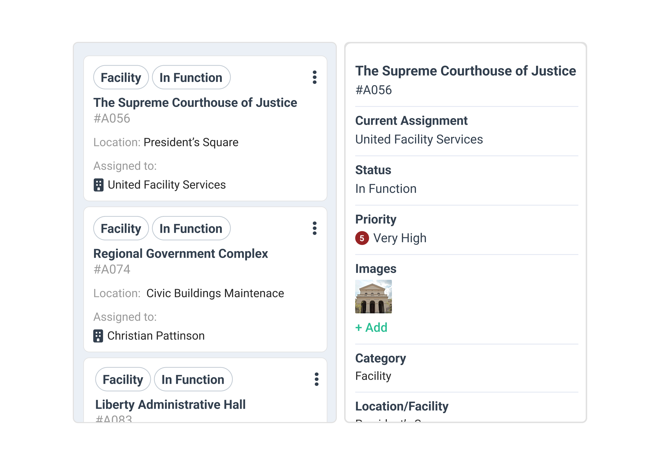
Task: Select the Facility tag on the Regional Government card
Action: (x=121, y=229)
